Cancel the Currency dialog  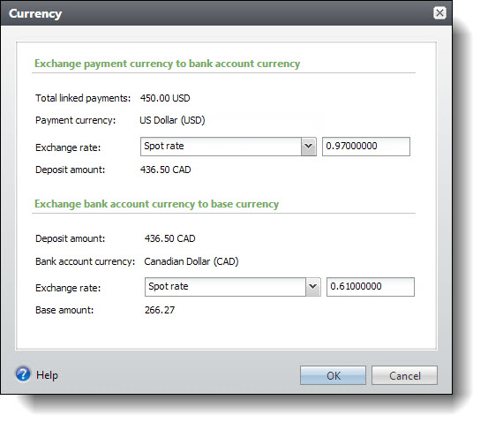tap(404, 375)
